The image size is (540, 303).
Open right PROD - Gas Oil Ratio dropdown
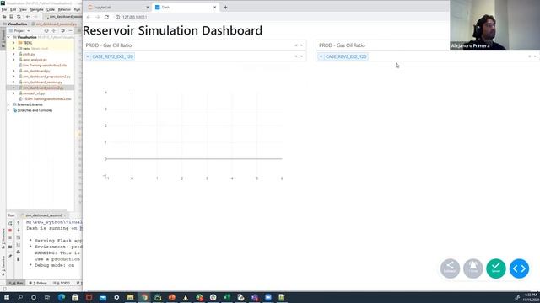382,45
